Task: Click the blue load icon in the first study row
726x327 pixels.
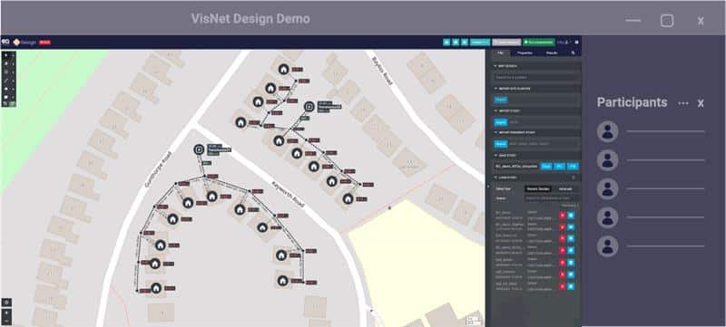Action: (571, 216)
